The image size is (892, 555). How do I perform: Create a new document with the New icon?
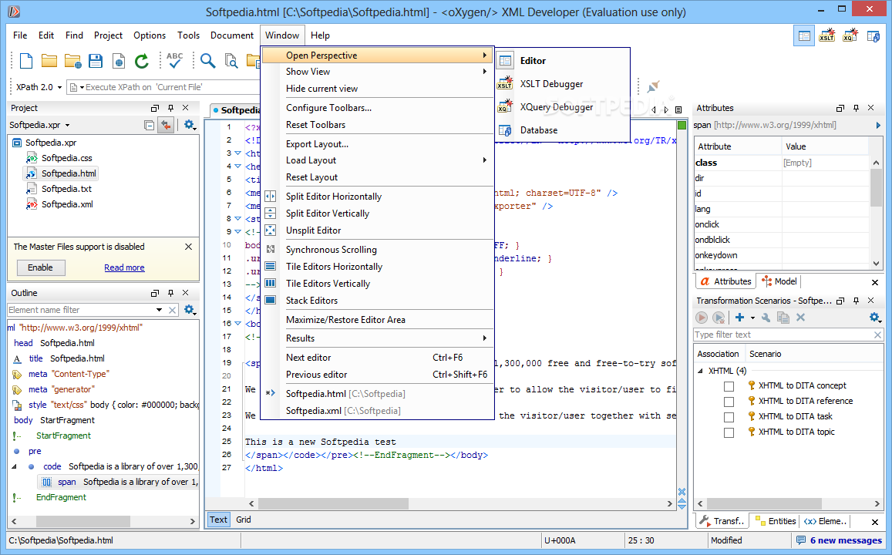[26, 61]
